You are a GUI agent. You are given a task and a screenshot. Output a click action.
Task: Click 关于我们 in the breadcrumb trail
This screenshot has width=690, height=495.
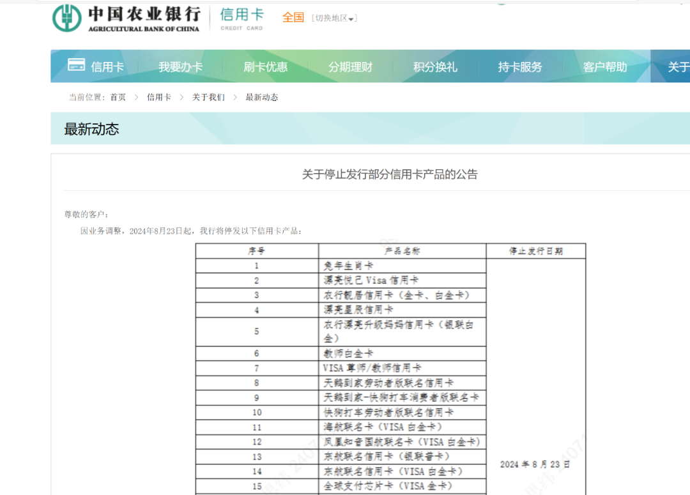click(x=208, y=97)
